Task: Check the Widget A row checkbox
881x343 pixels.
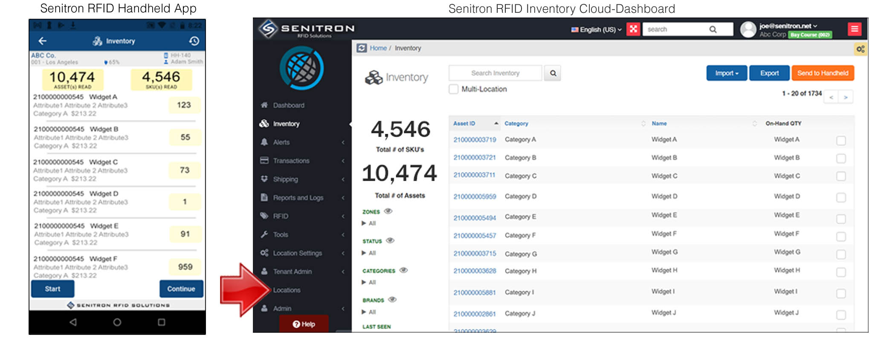Action: click(841, 141)
